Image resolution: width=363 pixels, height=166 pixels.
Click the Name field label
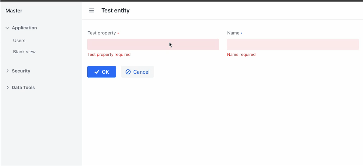233,33
